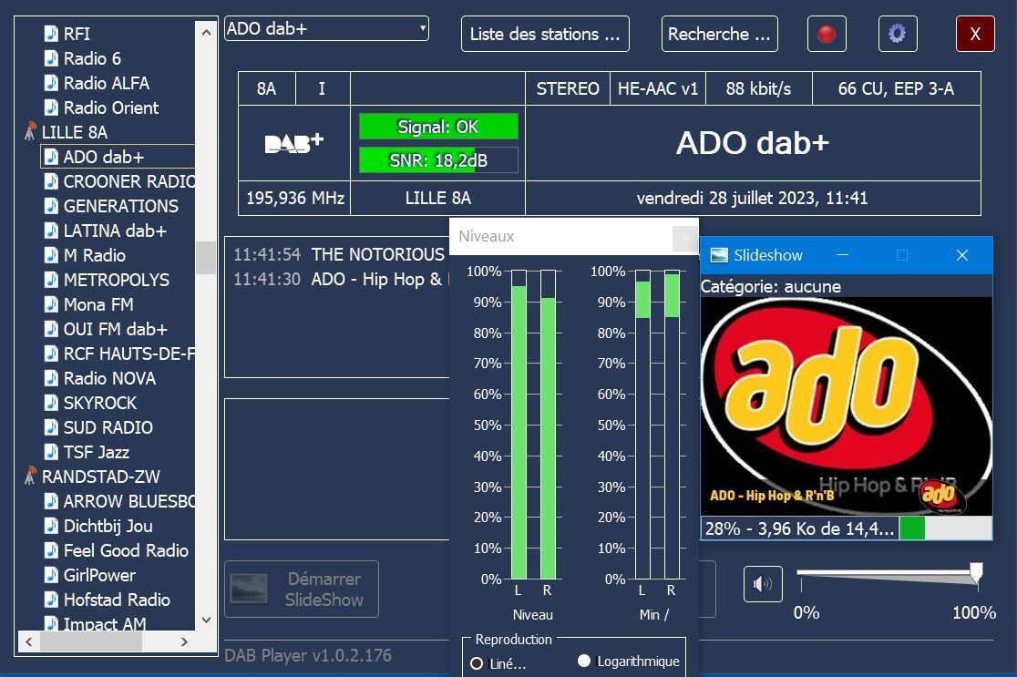Open Liste des stations button

point(545,34)
